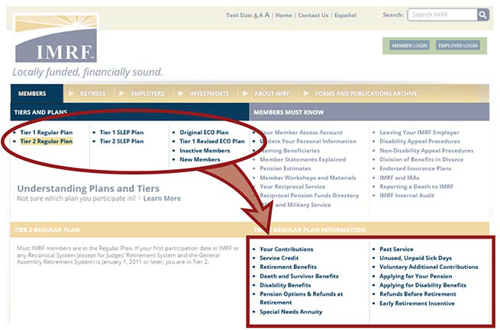The image size is (500, 330).
Task: Open Refunds Before Retirement link
Action: coord(418,294)
